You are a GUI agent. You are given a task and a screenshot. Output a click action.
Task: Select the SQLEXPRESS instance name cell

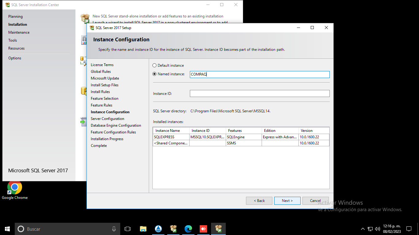coord(171,137)
